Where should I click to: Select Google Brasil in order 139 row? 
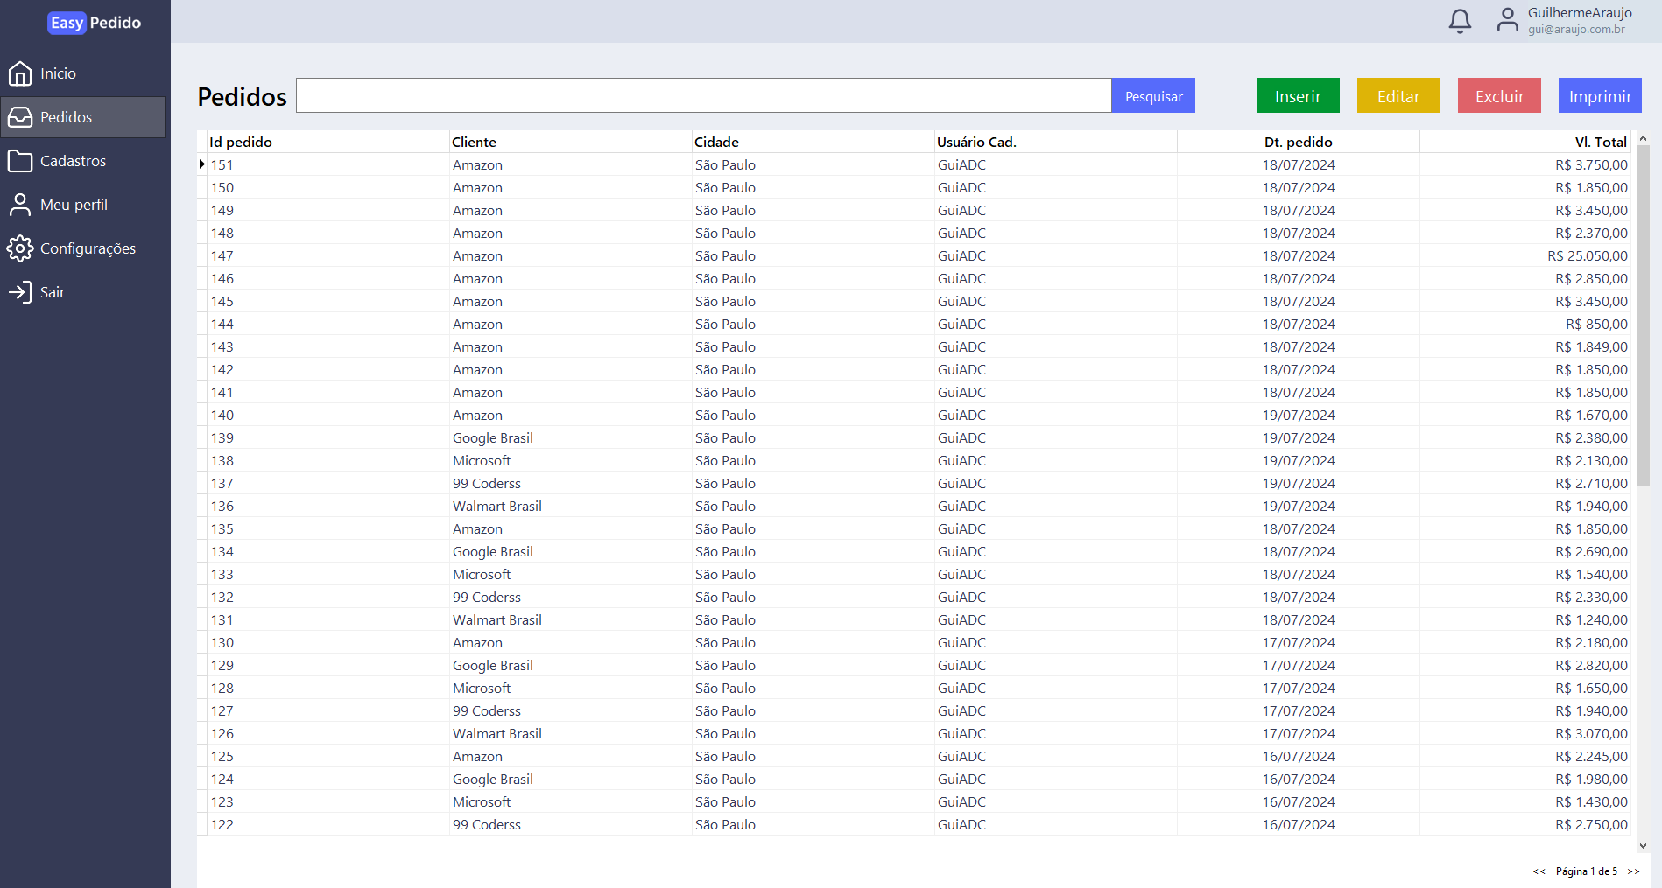[493, 437]
